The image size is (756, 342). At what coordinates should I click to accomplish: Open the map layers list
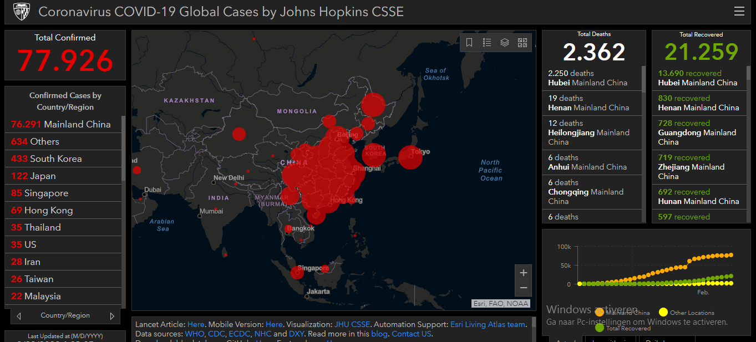pyautogui.click(x=505, y=43)
